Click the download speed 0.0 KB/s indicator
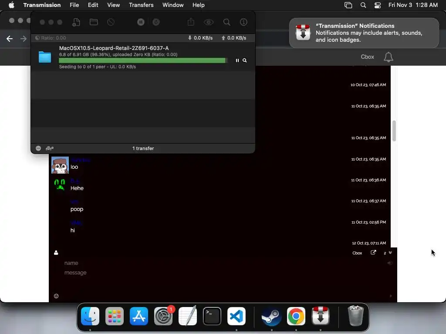Viewport: 446px width, 334px height. coord(200,38)
